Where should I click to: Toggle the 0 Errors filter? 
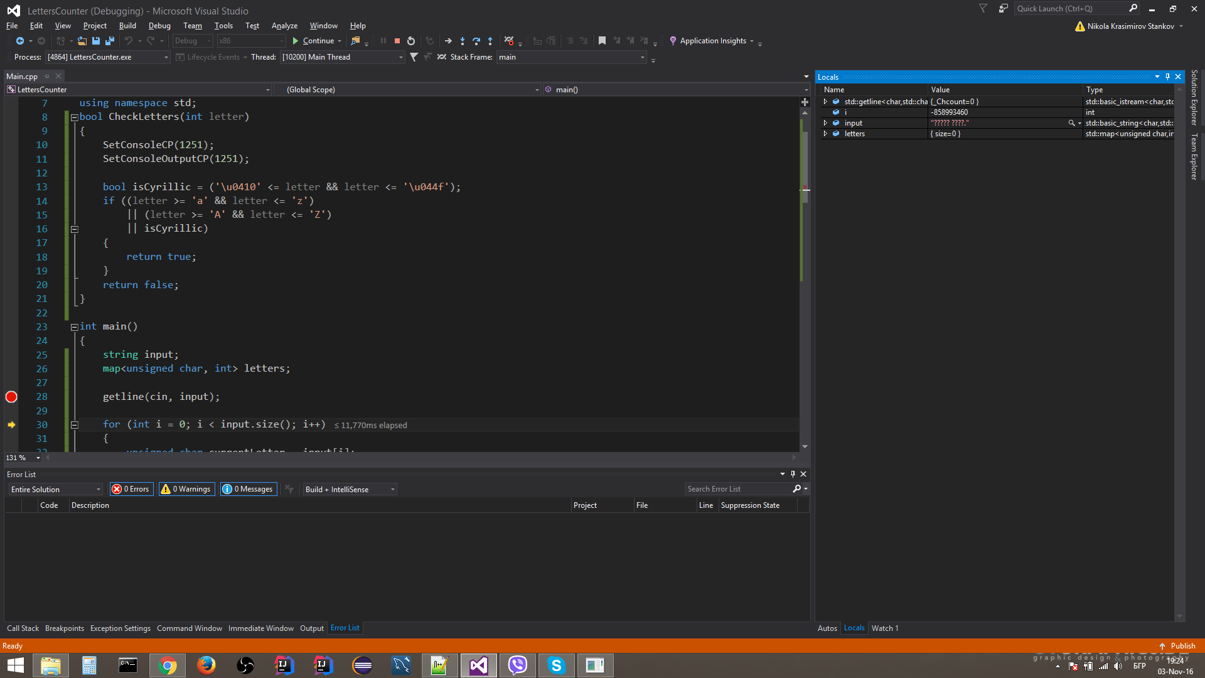point(132,489)
